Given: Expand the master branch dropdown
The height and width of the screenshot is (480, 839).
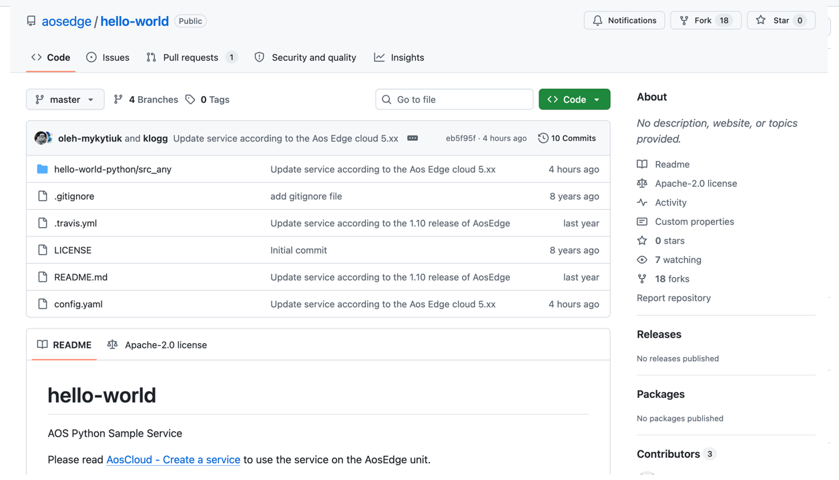Looking at the screenshot, I should pyautogui.click(x=65, y=99).
